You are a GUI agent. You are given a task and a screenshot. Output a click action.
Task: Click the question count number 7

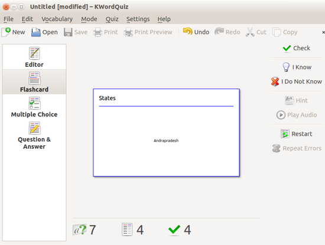pyautogui.click(x=92, y=230)
